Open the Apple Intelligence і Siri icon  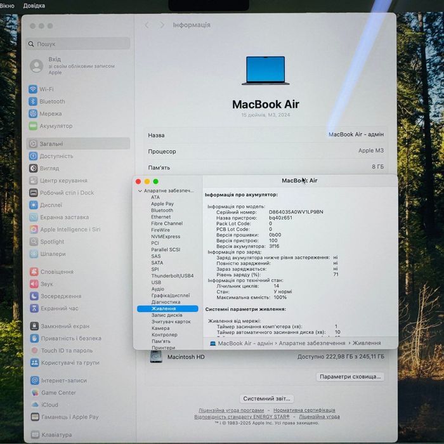pos(34,230)
